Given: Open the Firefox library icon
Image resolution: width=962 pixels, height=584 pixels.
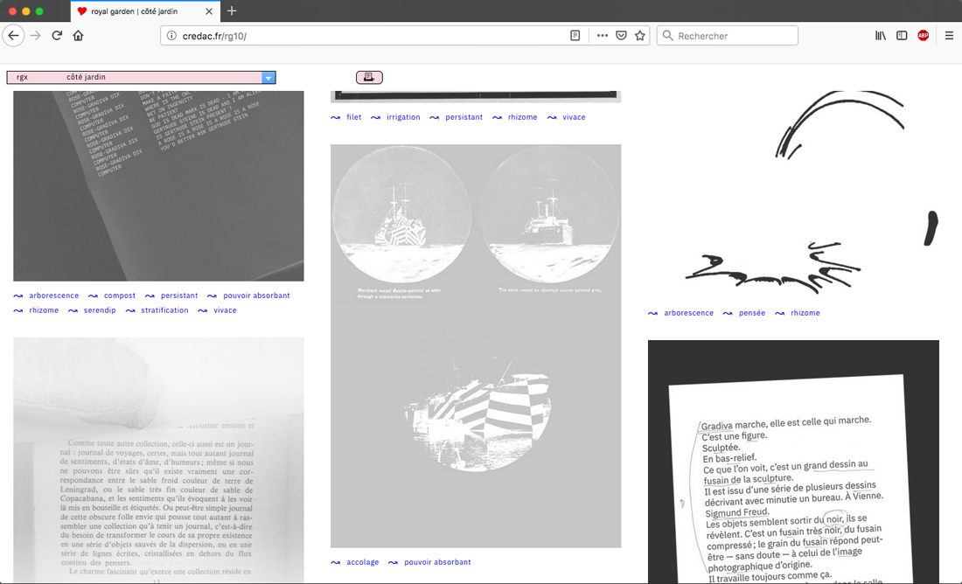Looking at the screenshot, I should 881,36.
